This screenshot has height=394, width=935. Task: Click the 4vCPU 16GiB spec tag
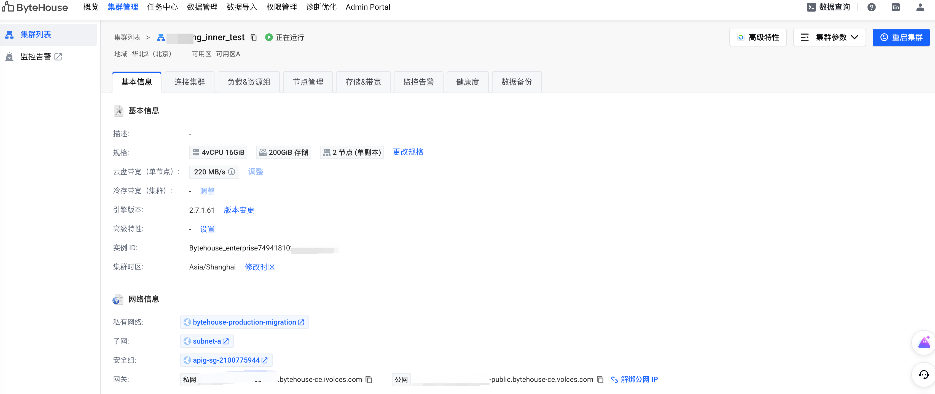tap(218, 152)
